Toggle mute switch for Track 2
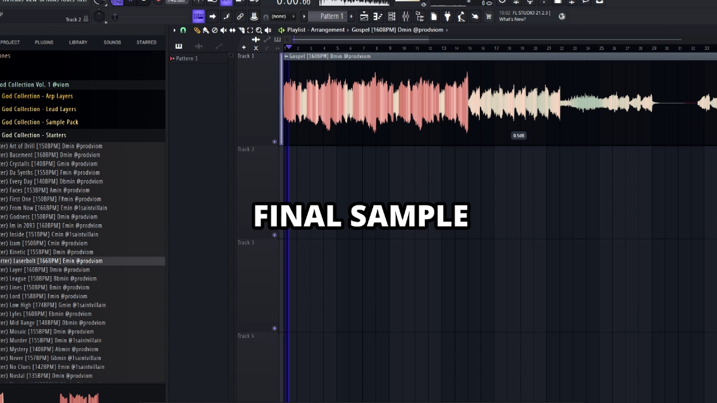717x403 pixels. (x=274, y=235)
